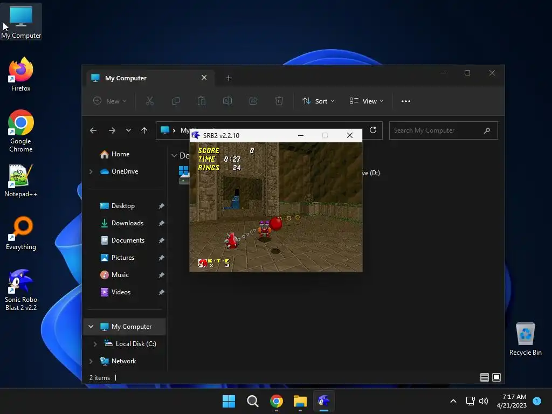552x414 pixels.
Task: Open Google Chrome desktop shortcut
Action: [x=21, y=131]
